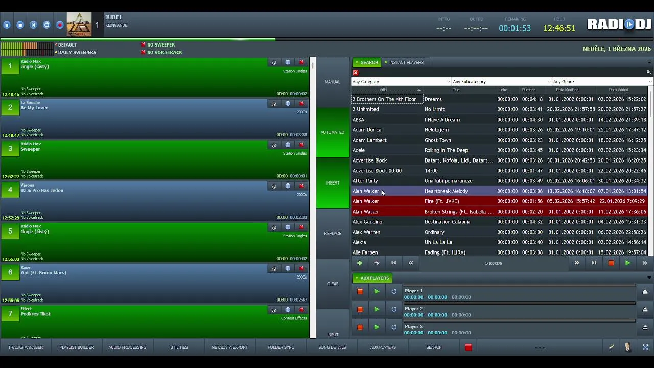Click the loop button in main player
This screenshot has width=654, height=368.
(46, 25)
